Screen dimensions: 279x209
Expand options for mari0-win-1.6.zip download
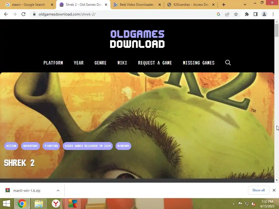(58, 190)
